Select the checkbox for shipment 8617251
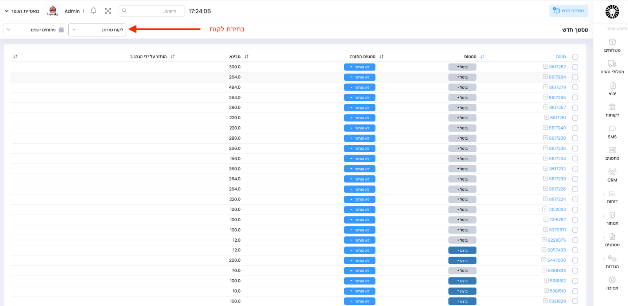Image resolution: width=628 pixels, height=306 pixels. 575,118
